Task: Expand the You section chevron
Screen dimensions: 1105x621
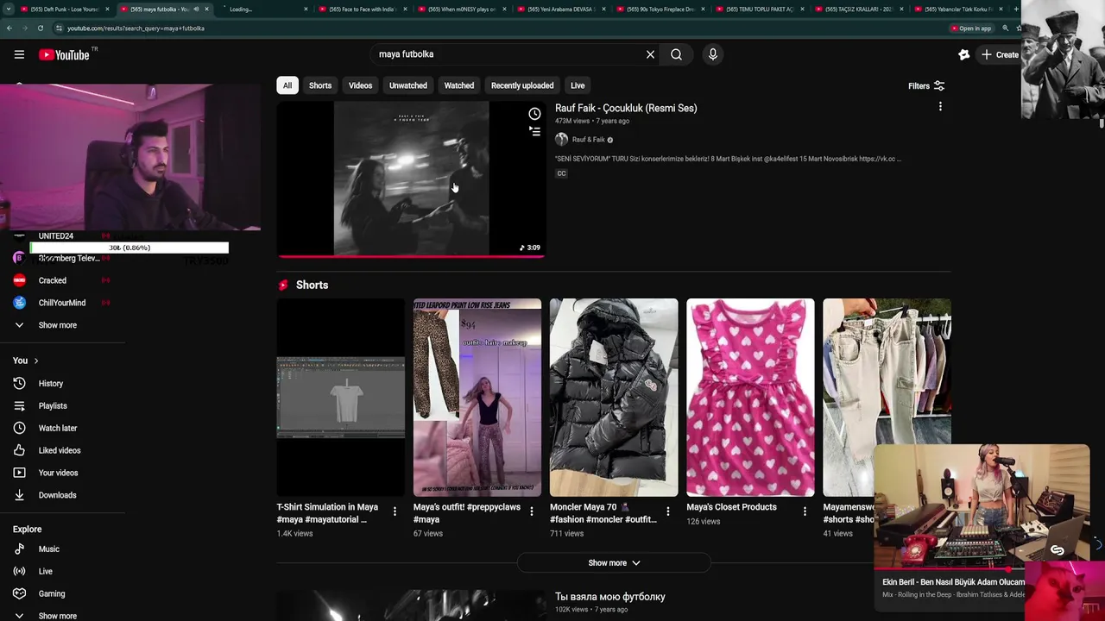Action: [x=35, y=361]
